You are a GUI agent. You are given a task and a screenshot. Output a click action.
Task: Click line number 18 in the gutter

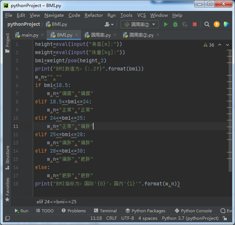pyautogui.click(x=16, y=184)
